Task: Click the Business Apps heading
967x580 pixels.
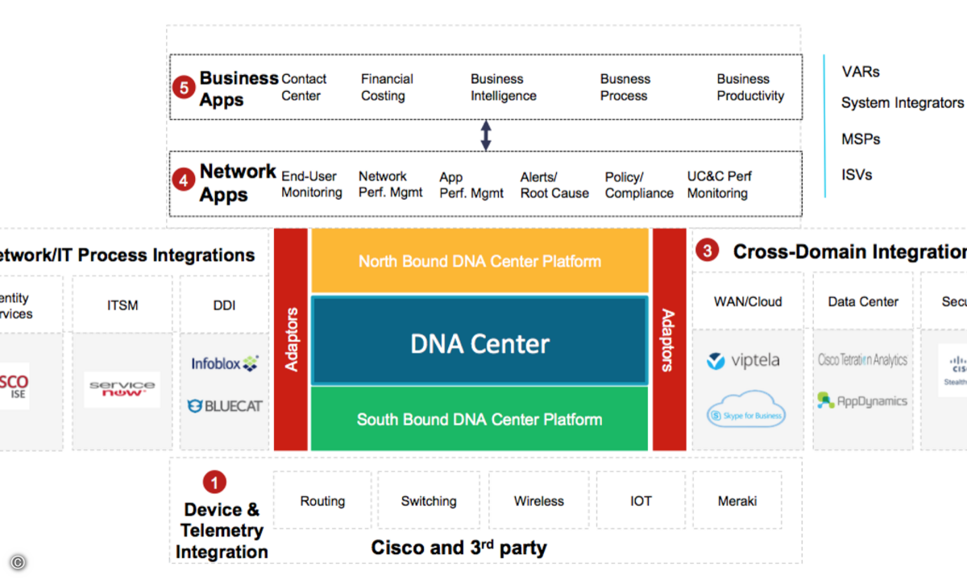Action: point(239,89)
